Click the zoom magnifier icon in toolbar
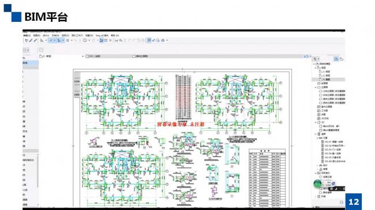 [x=121, y=41]
